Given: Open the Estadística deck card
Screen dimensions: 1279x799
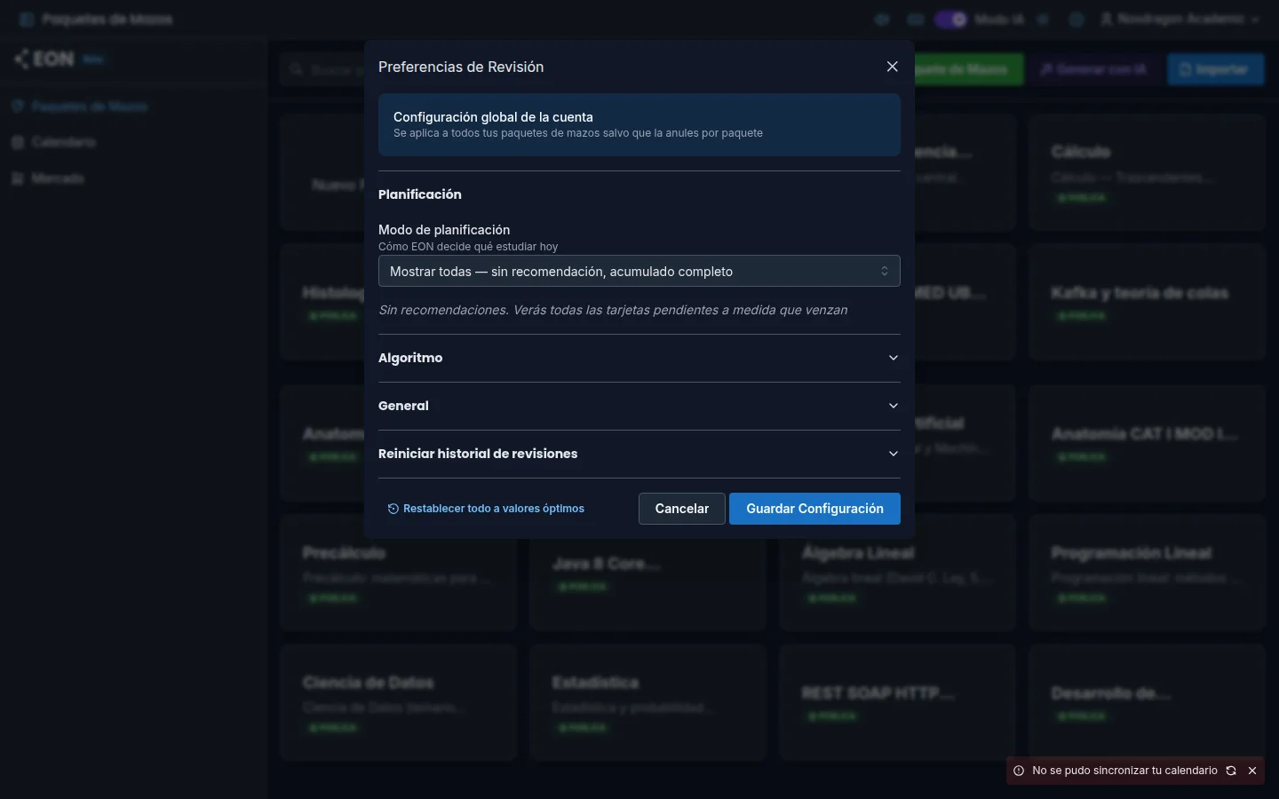Looking at the screenshot, I should tap(647, 702).
